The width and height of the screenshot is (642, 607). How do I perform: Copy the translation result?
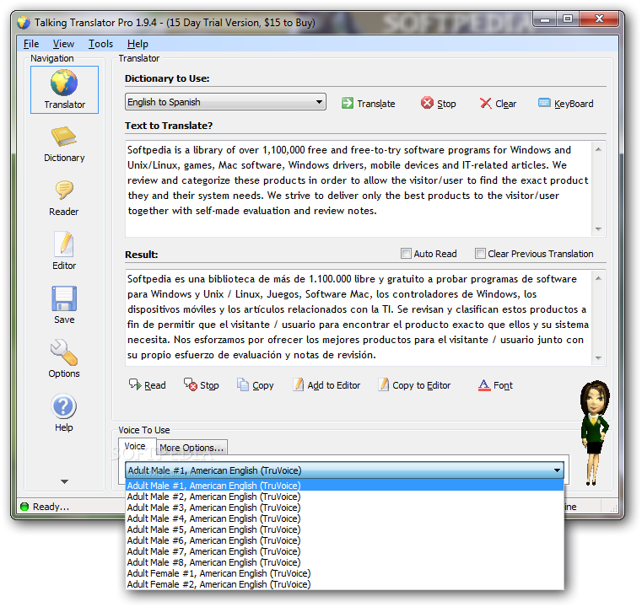click(x=255, y=385)
